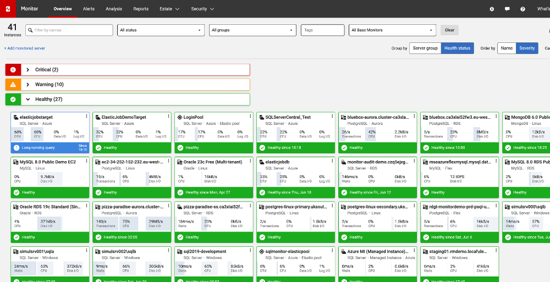Open the pizza-paradise-aurora.cluster server link
This screenshot has width=550, height=282.
(x=133, y=207)
